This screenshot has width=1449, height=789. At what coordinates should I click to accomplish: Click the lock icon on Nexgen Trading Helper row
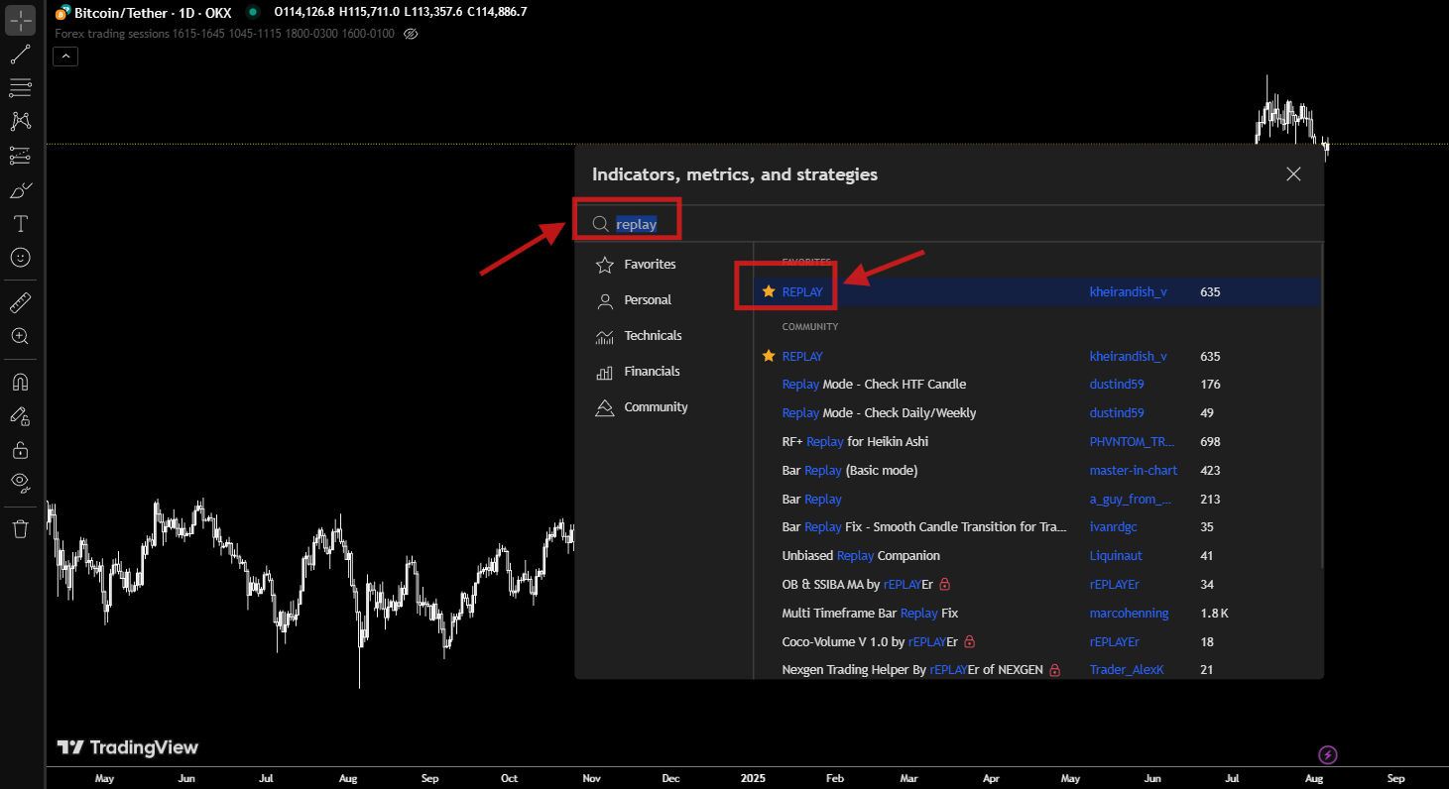click(x=1054, y=670)
